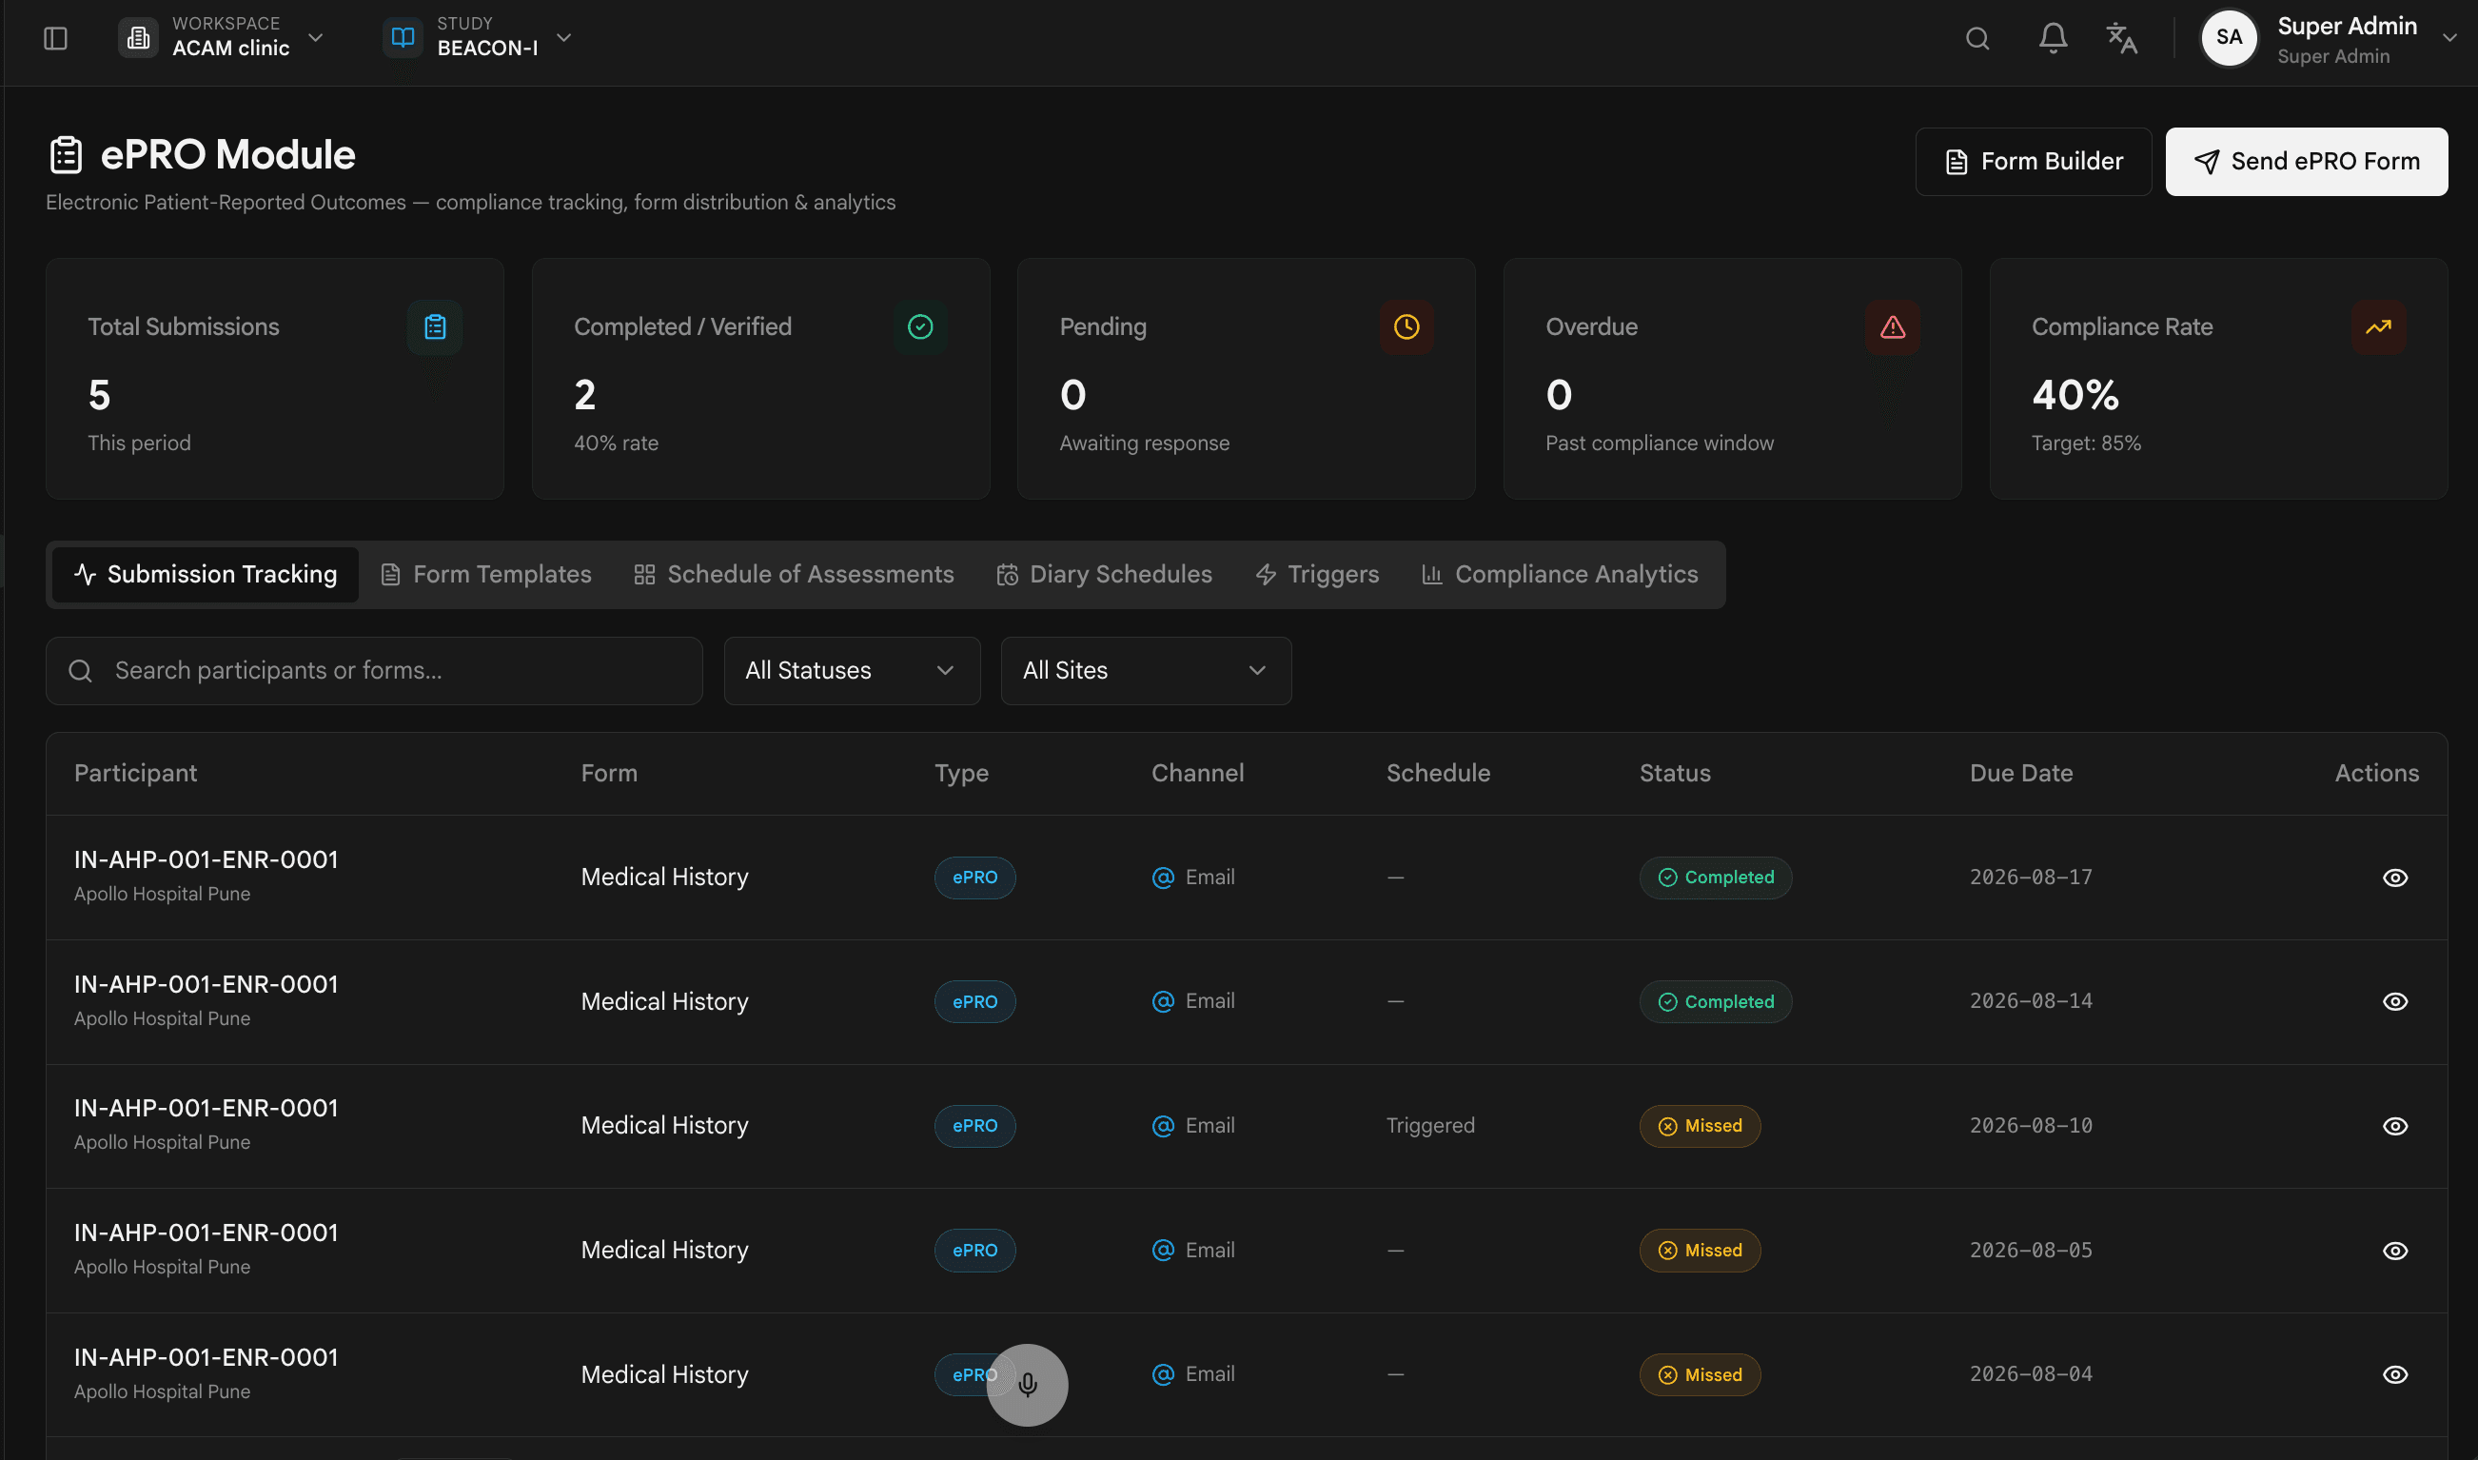Screen dimensions: 2478x1460
Task: Click the Due Date column header
Action: coord(2020,773)
